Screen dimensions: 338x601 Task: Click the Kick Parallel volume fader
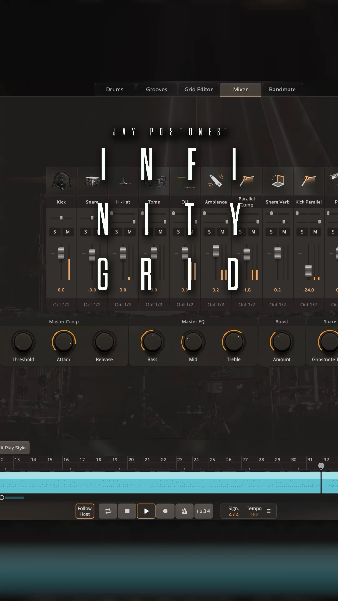(309, 271)
